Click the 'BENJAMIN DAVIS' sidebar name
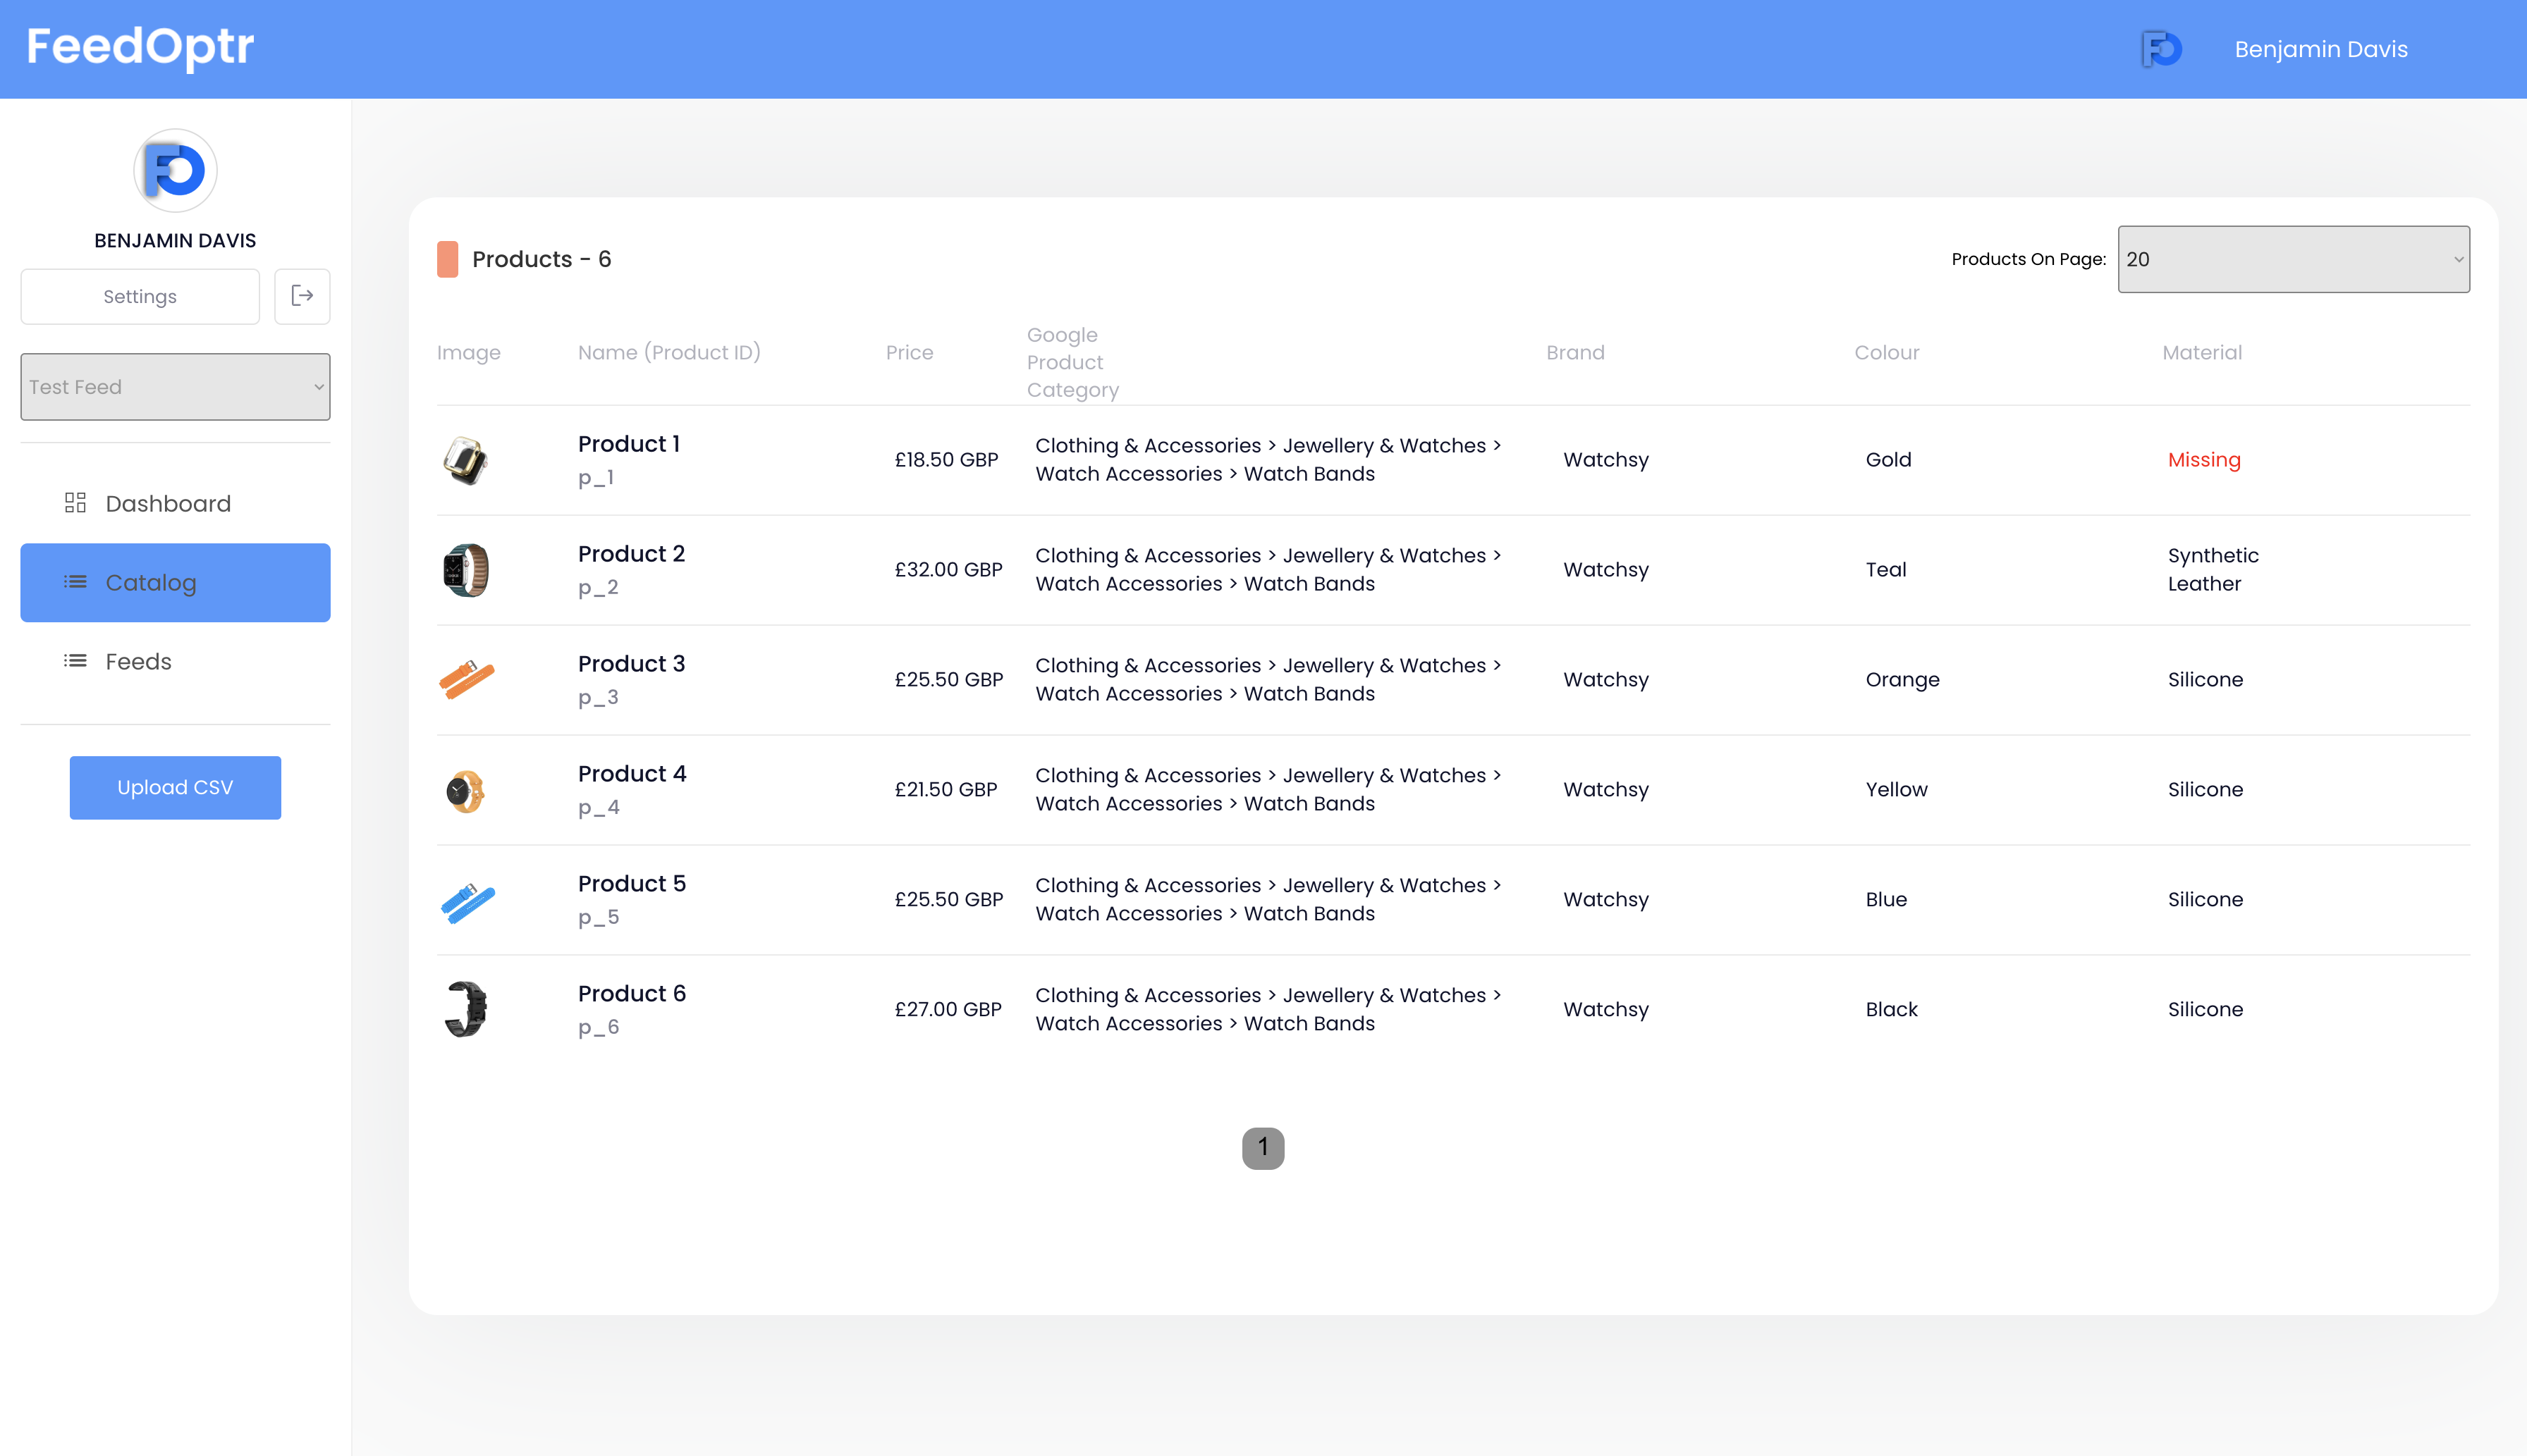 click(x=175, y=240)
